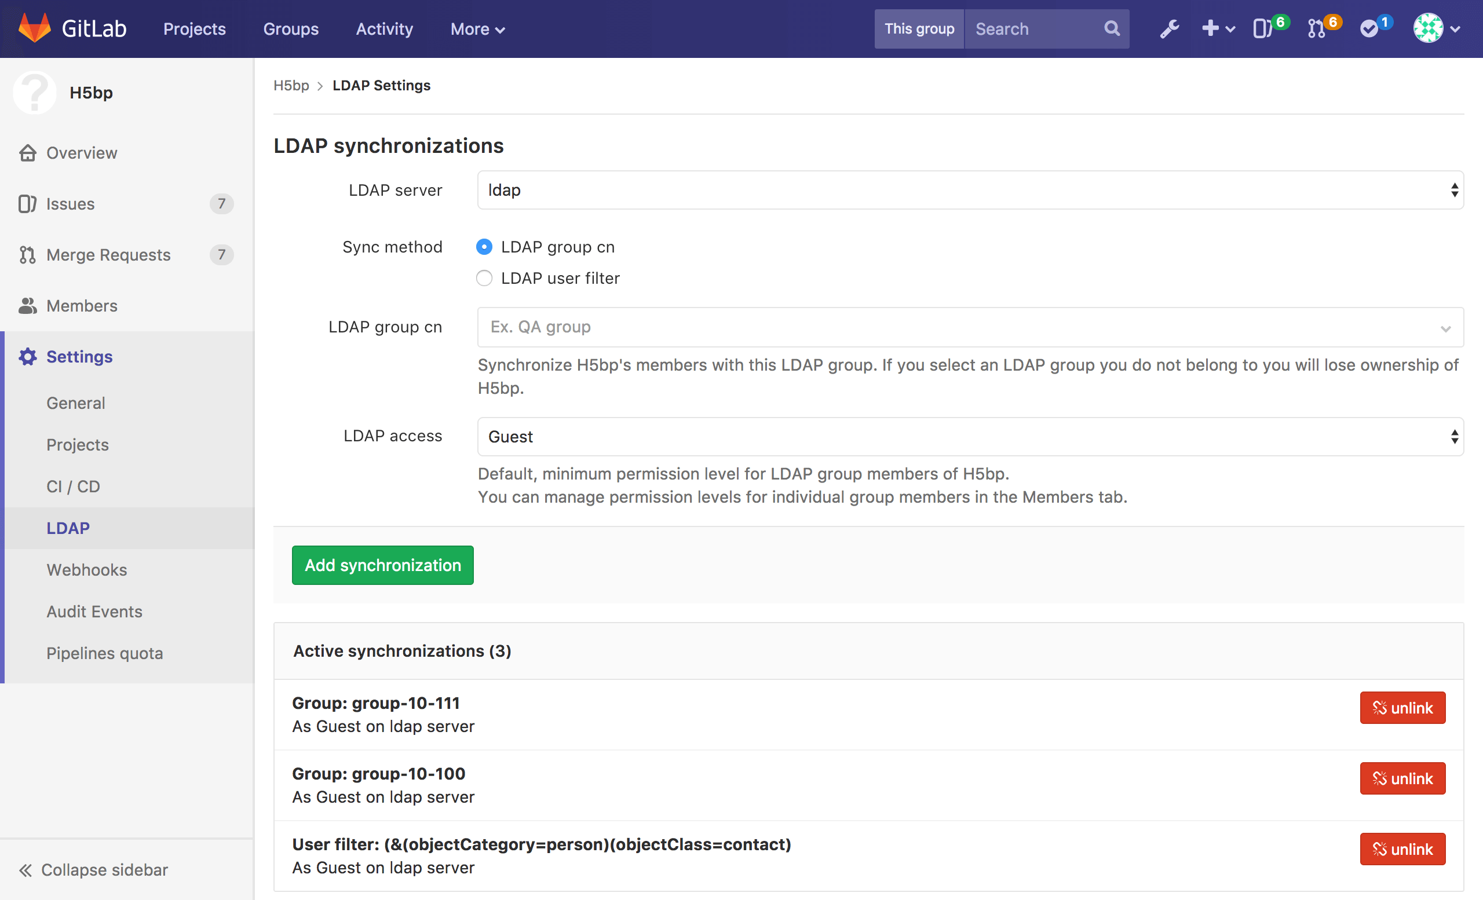The width and height of the screenshot is (1483, 900).
Task: Select LDAP group cn radio button
Action: tap(484, 246)
